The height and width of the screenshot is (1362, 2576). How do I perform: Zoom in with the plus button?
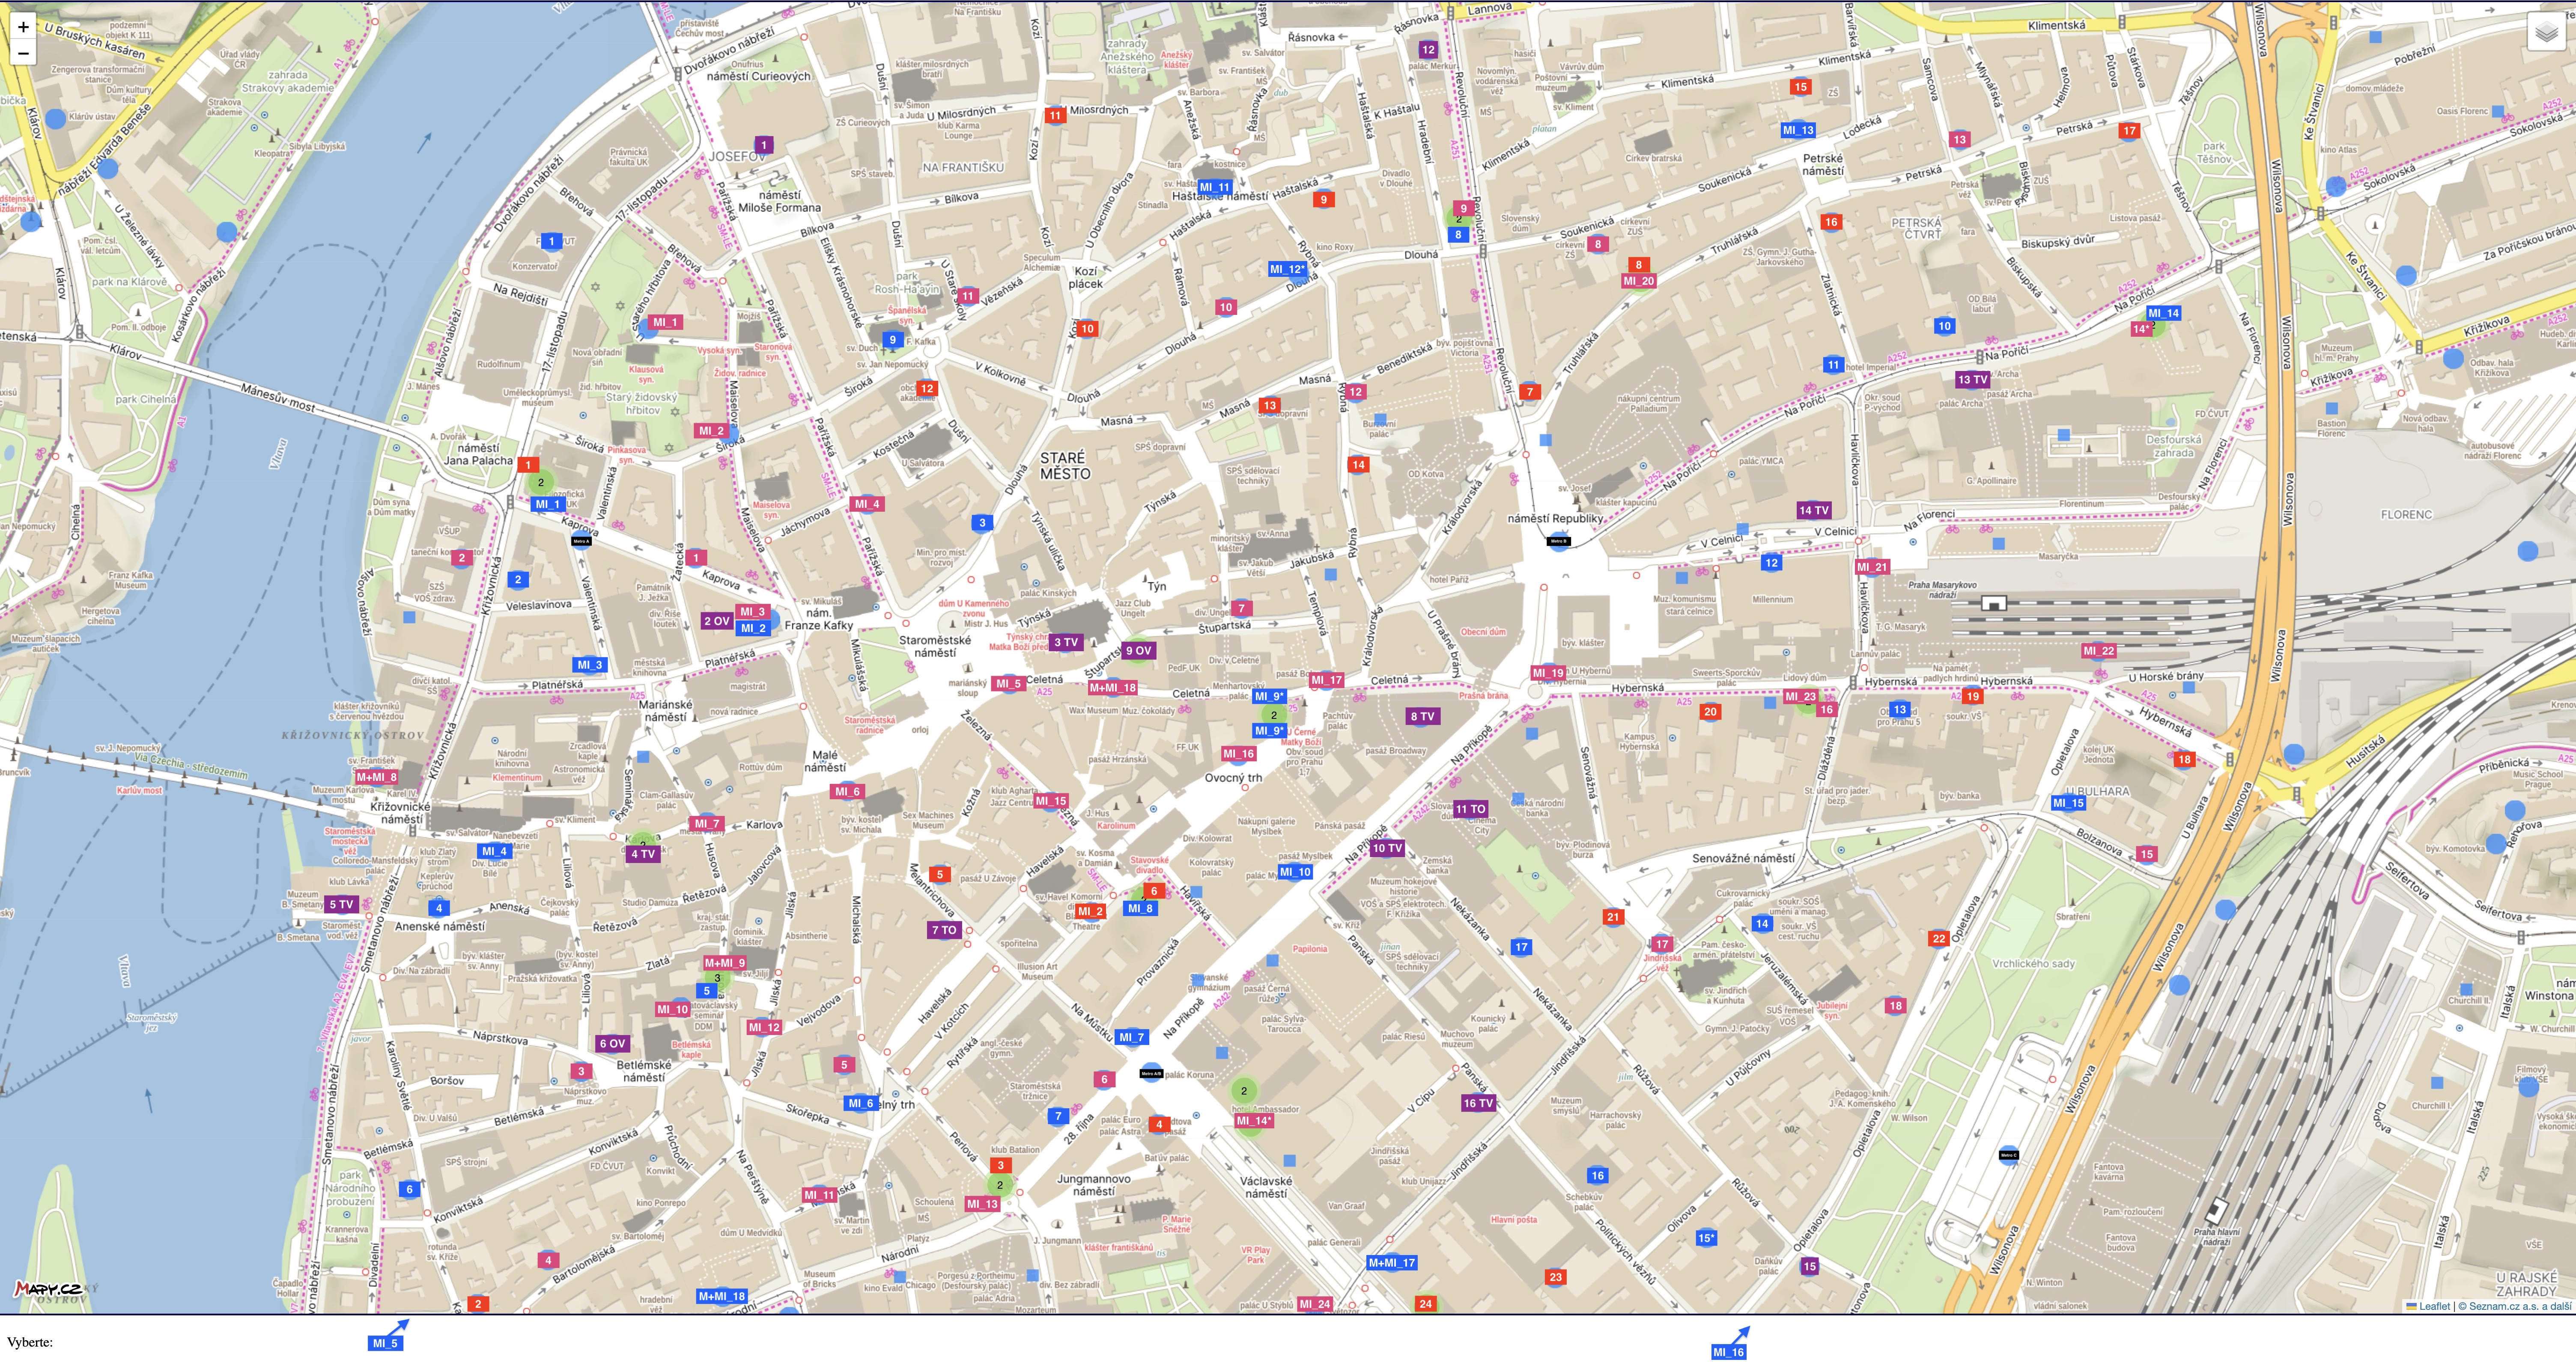pyautogui.click(x=23, y=26)
